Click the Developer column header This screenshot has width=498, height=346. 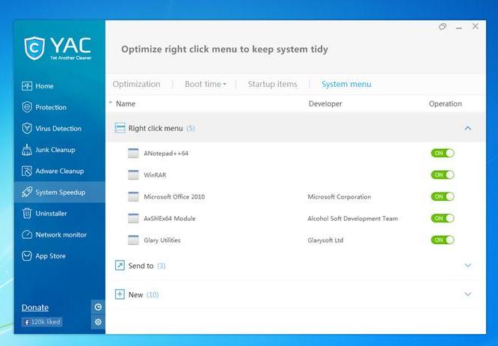click(325, 103)
